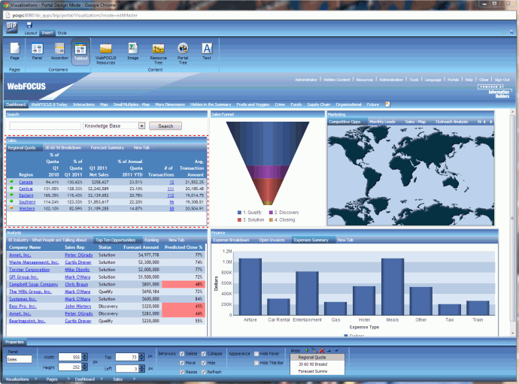
Task: Open the Tools menu in portal header
Action: point(414,80)
